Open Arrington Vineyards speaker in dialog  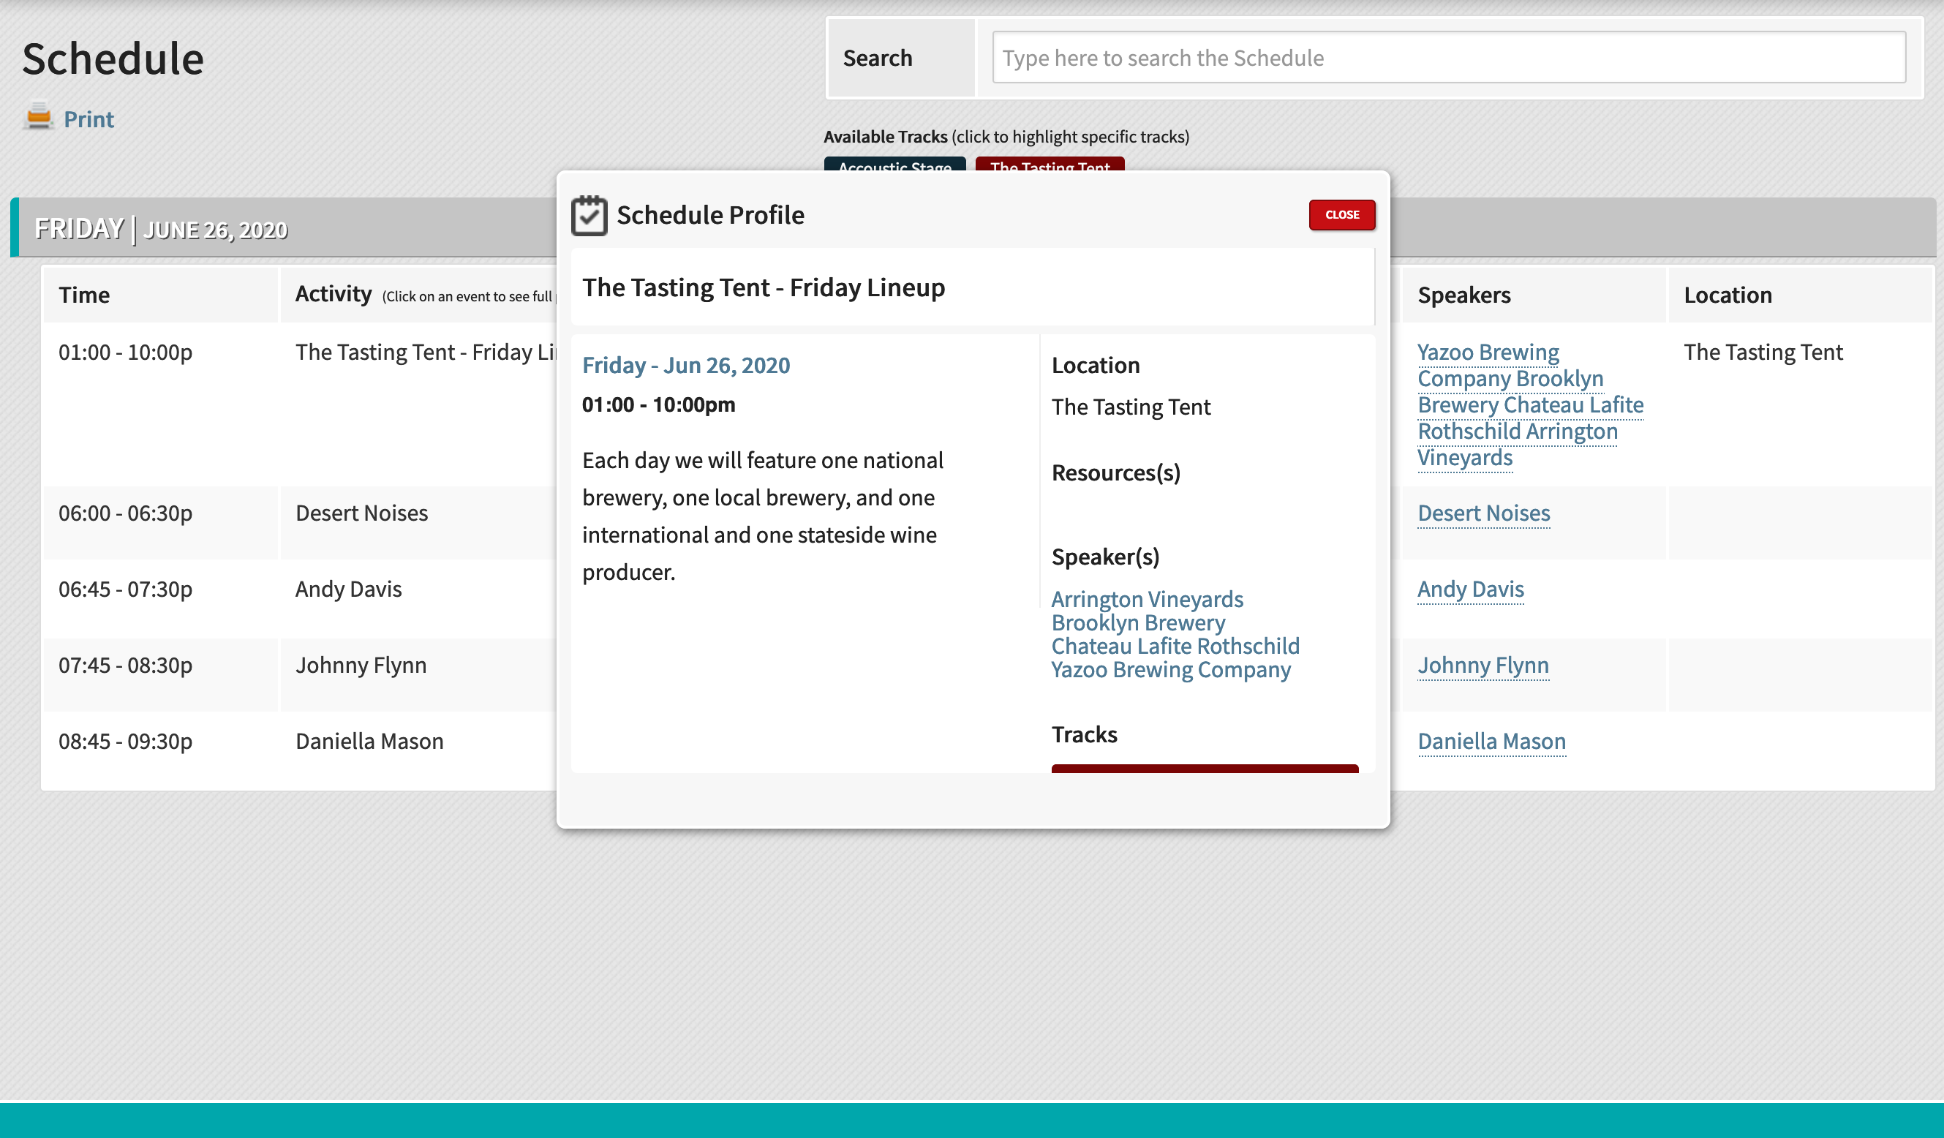1147,599
